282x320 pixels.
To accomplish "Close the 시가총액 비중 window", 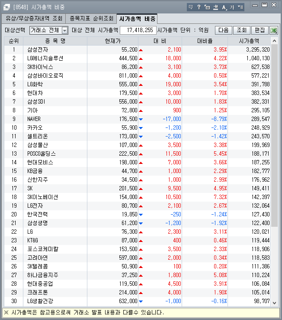I will pos(274,5).
